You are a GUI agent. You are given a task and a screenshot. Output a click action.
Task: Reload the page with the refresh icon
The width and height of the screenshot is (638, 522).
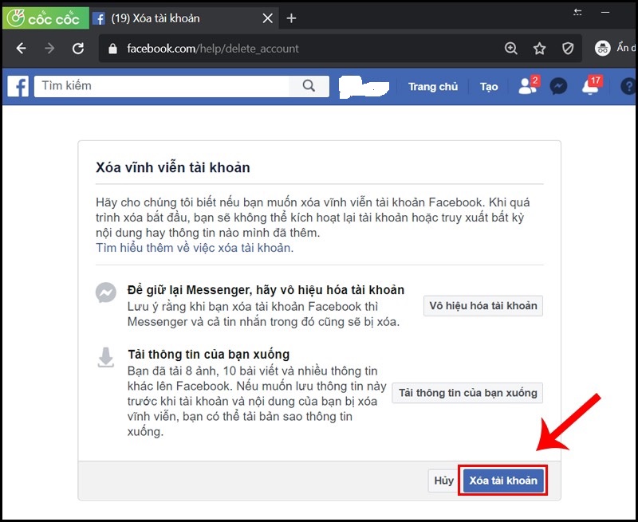coord(77,48)
